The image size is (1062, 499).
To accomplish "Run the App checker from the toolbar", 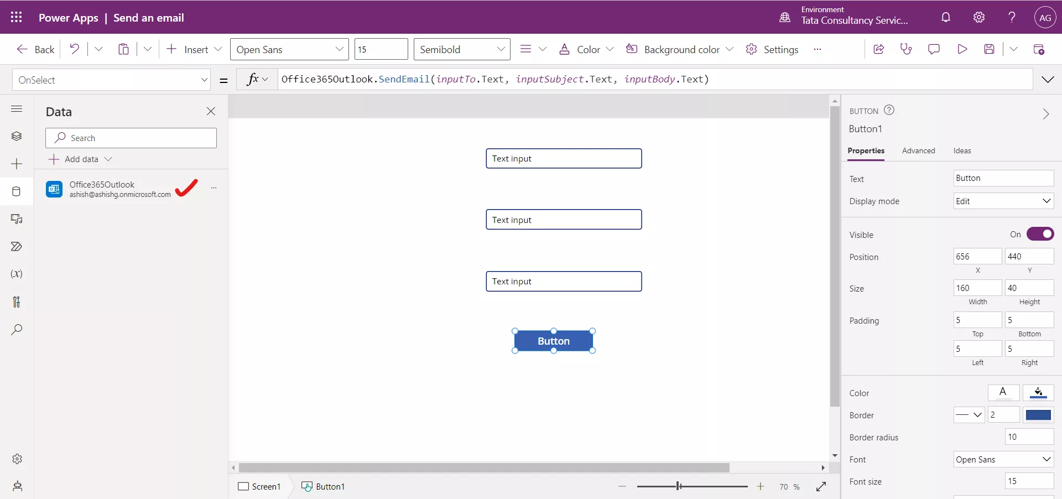I will (x=906, y=49).
